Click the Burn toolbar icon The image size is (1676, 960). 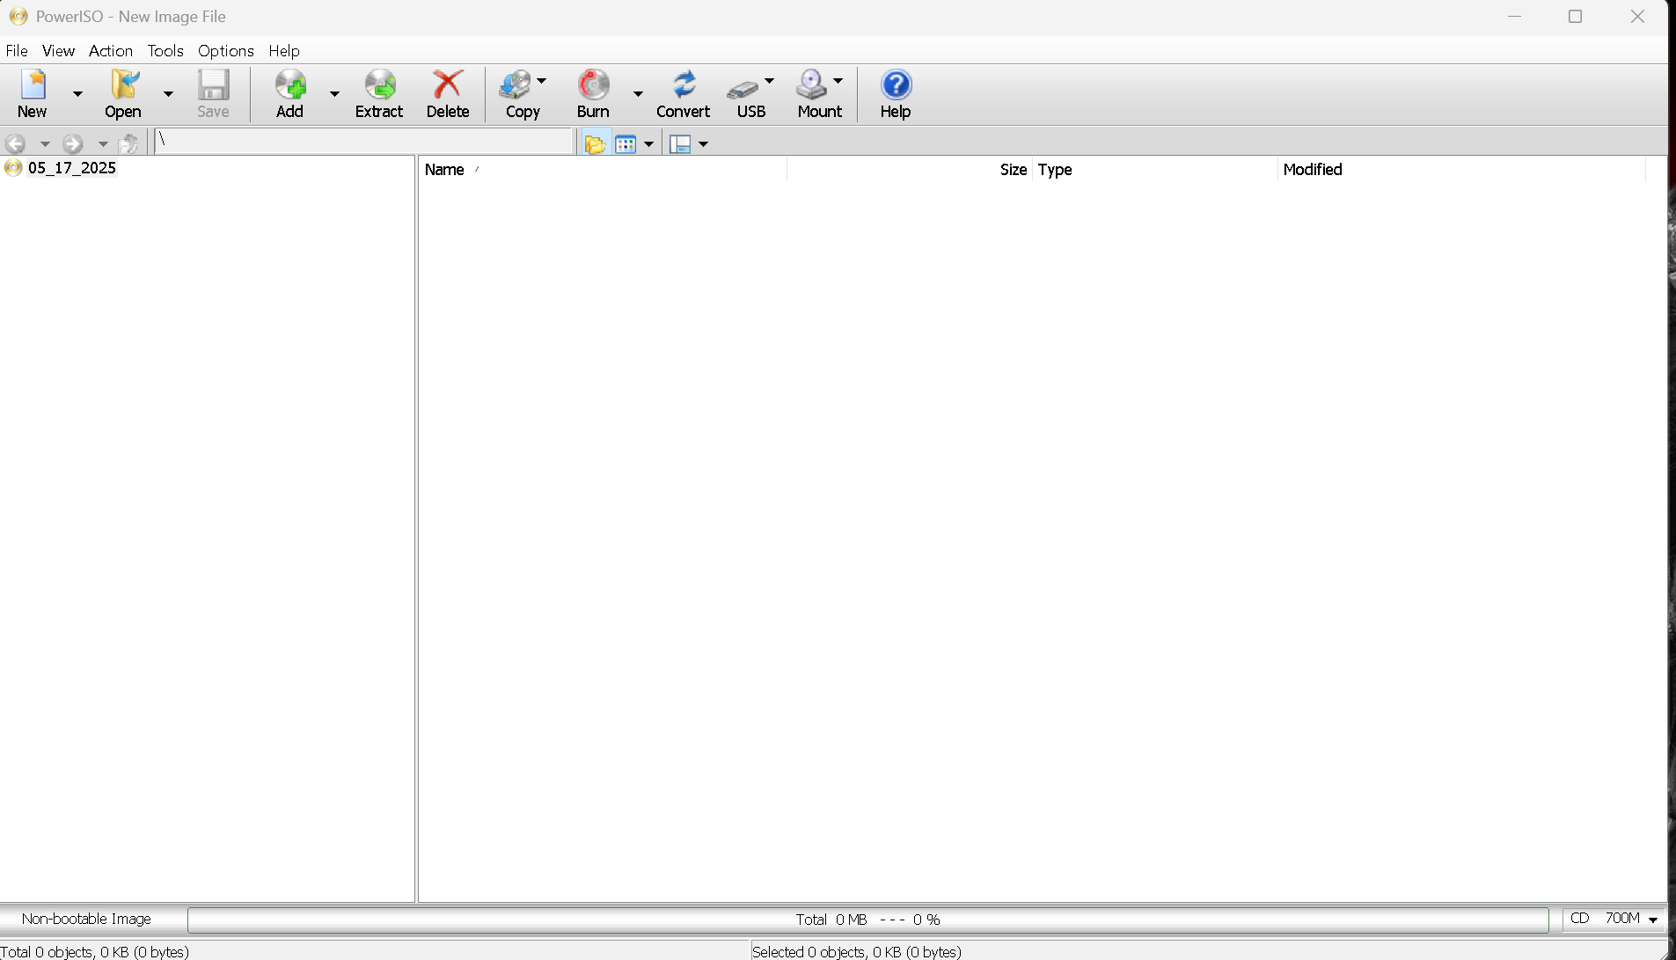(x=593, y=93)
